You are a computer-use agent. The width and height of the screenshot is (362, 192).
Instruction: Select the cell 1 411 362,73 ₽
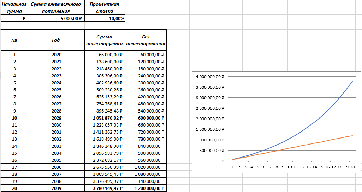105,132
